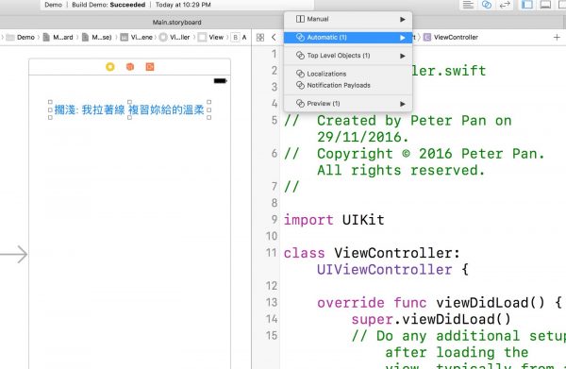Select the blue Chinese text button on canvas
Viewport: 566px width, 369px height.
[129, 109]
